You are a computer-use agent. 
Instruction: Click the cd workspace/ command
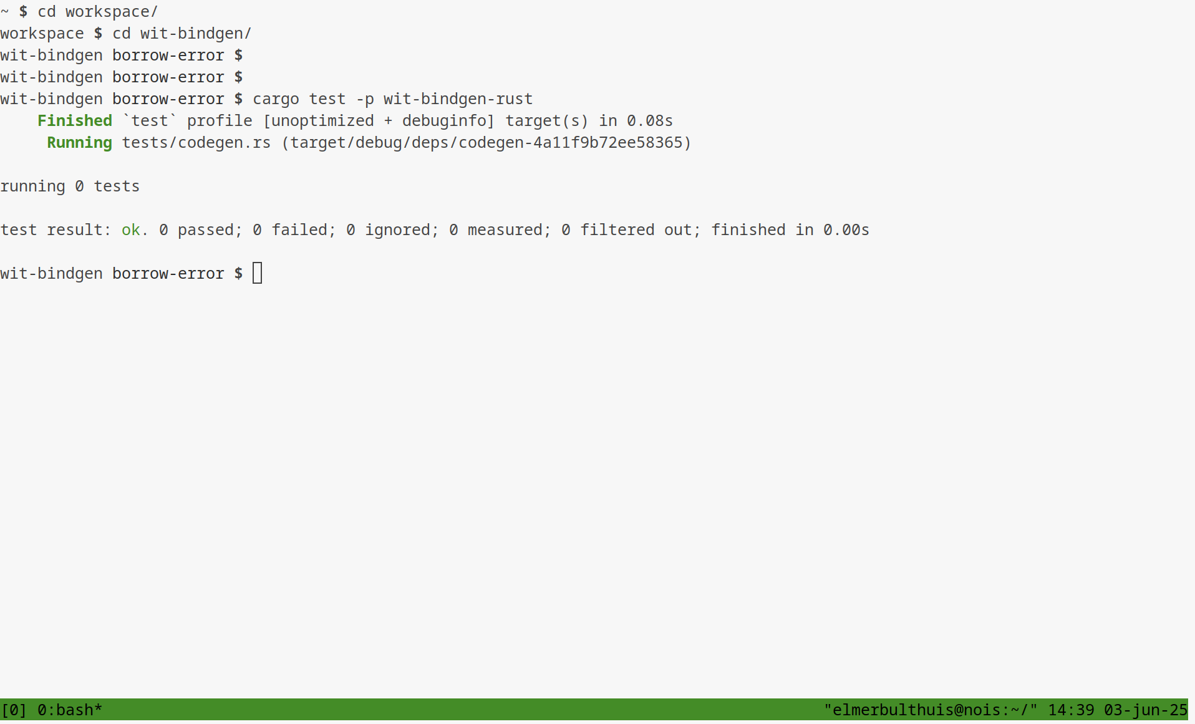pos(97,11)
